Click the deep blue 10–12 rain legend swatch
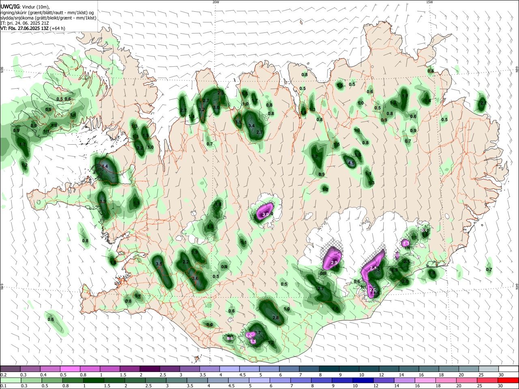The width and height of the screenshot is (519, 389). [x=363, y=380]
